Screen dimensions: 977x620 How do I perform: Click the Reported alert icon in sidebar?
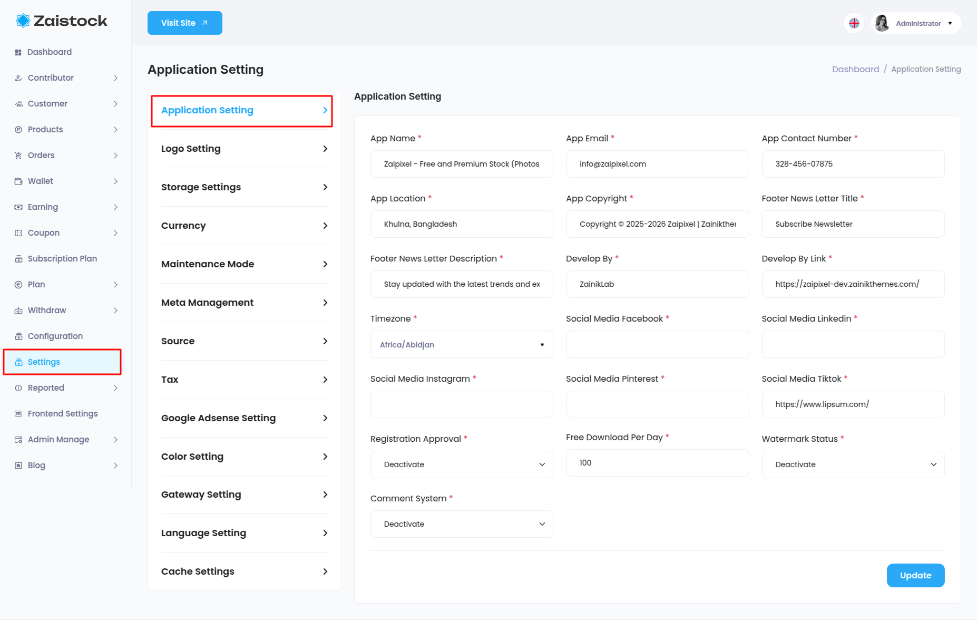(x=18, y=388)
